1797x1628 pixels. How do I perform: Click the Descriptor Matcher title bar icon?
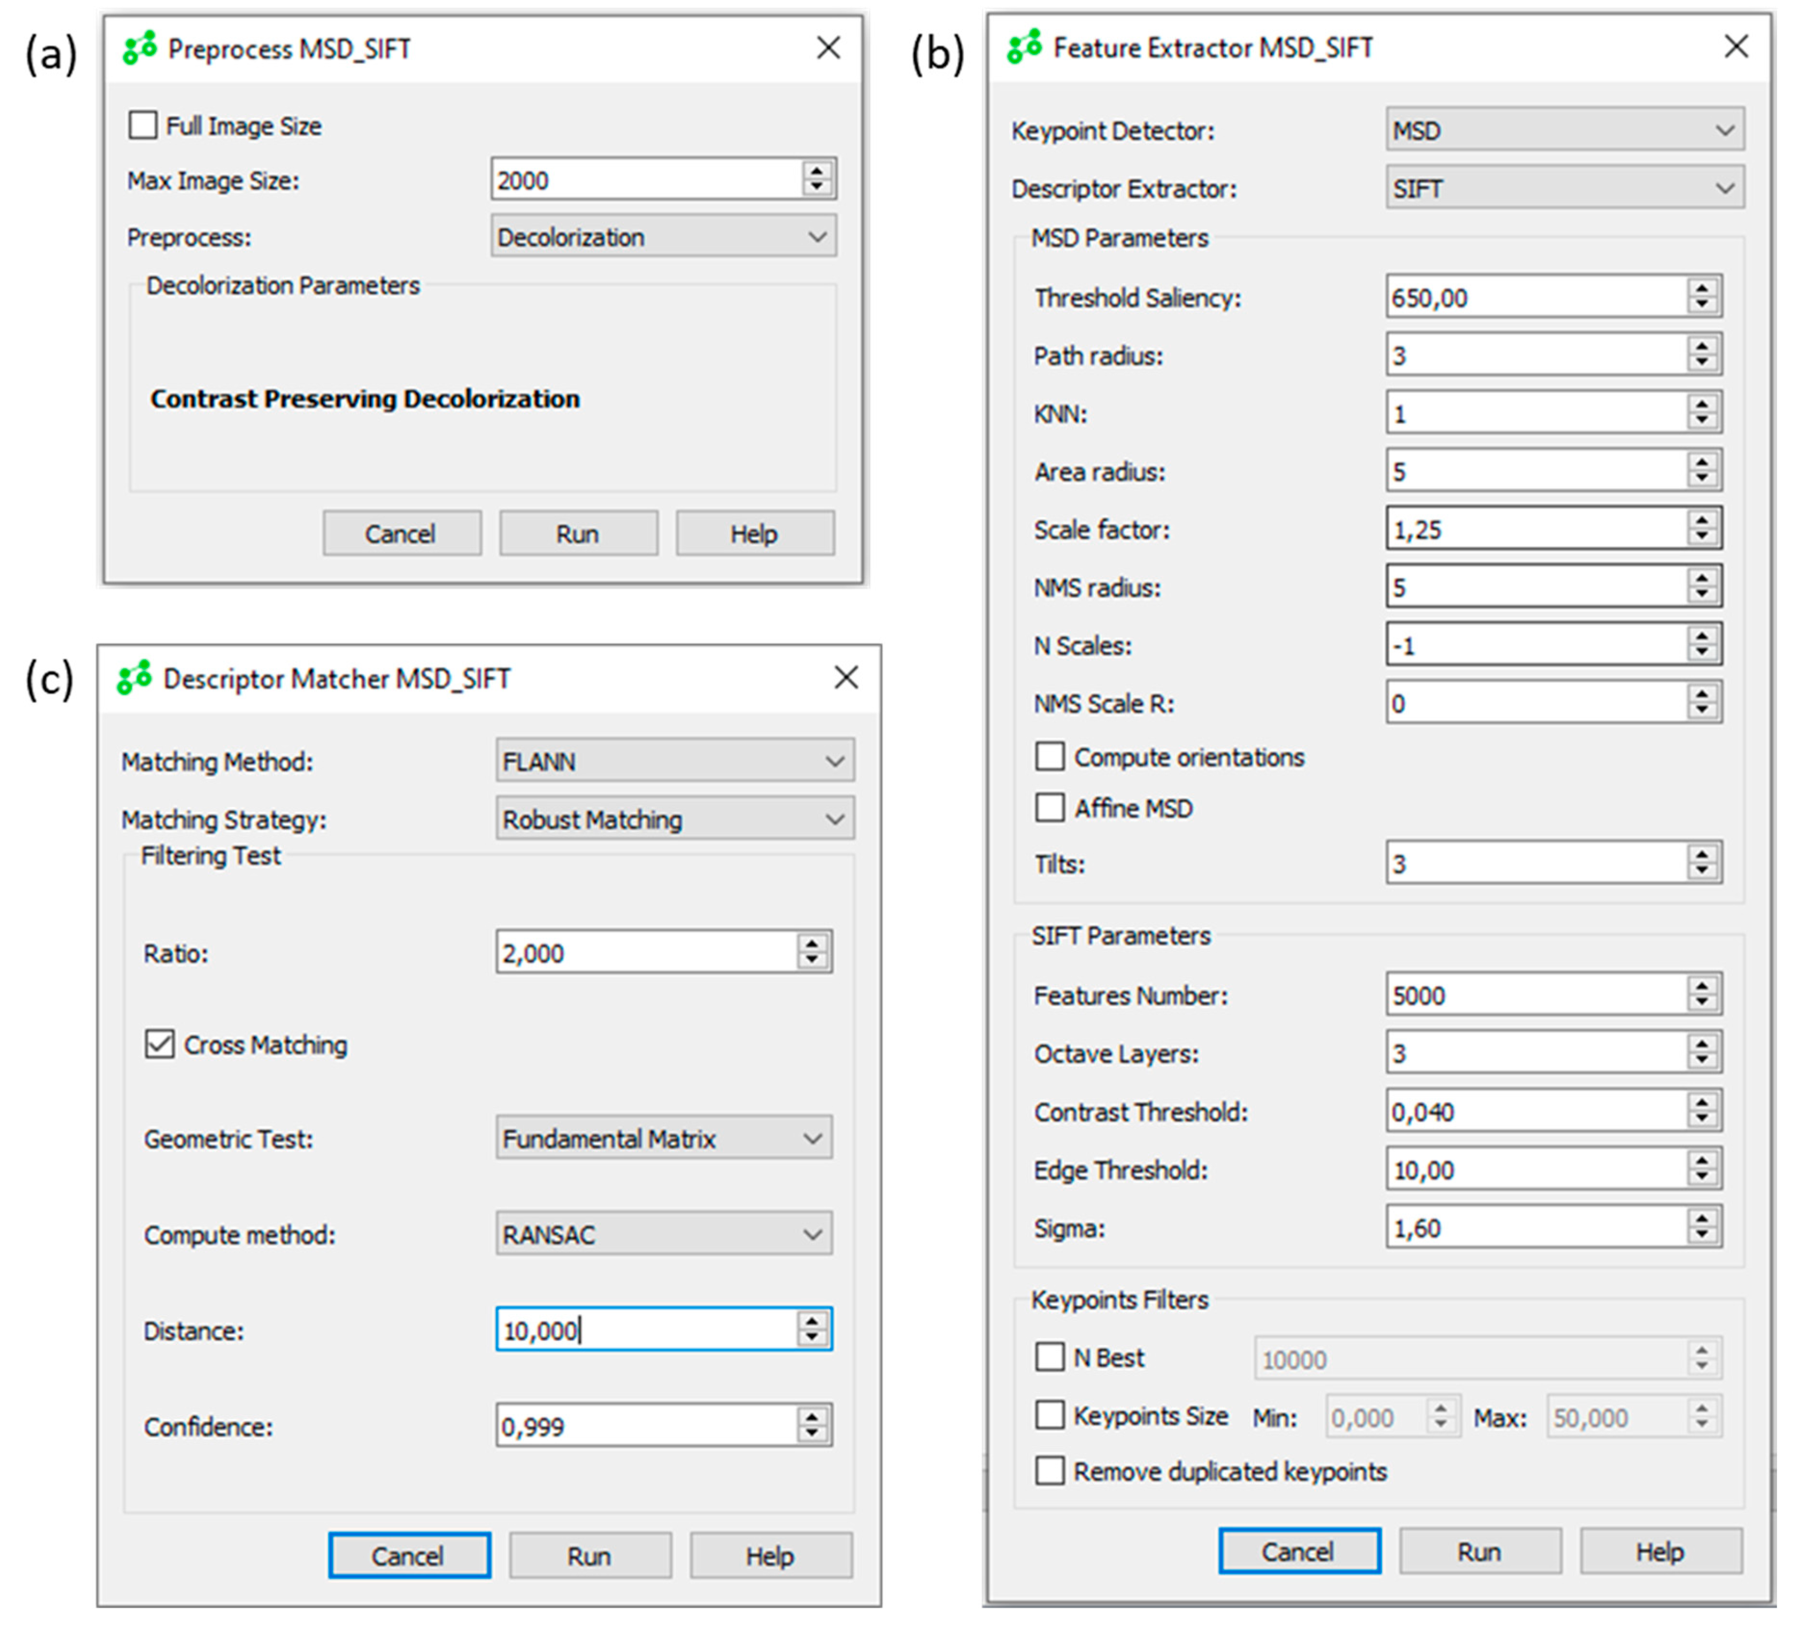coord(135,678)
